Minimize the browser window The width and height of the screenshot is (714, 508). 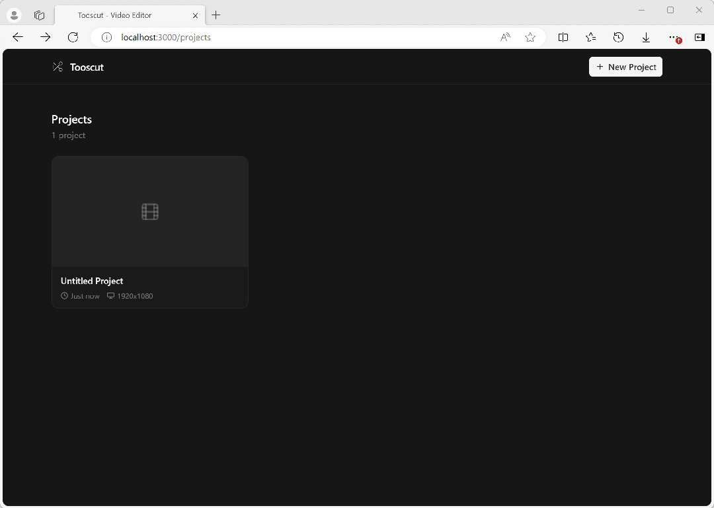pos(641,10)
